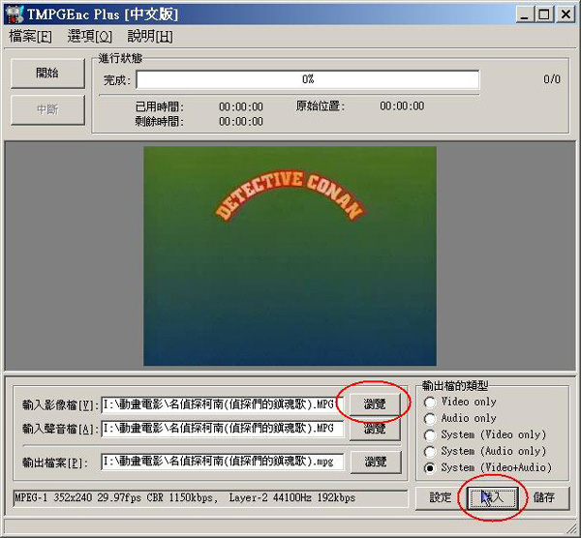Click the 輸出檔案[P] path field
This screenshot has width=581, height=538.
223,462
